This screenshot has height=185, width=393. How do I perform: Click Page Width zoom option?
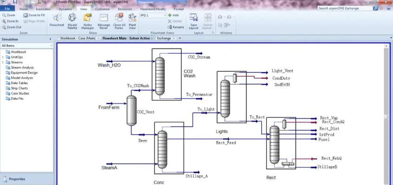34,21
